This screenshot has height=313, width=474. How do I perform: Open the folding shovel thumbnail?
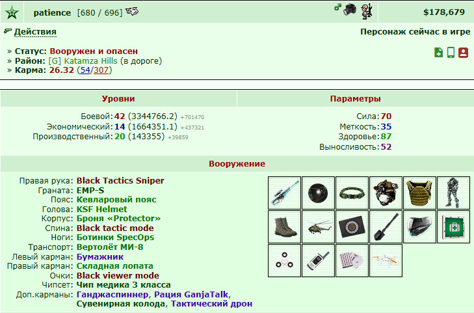pos(386,227)
